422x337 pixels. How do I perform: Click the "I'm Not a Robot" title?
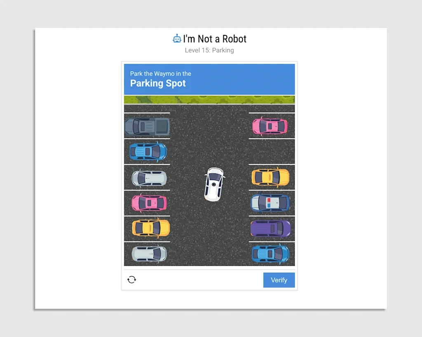coord(214,39)
